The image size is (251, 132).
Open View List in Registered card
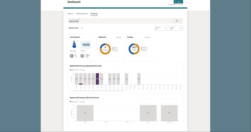119,37
